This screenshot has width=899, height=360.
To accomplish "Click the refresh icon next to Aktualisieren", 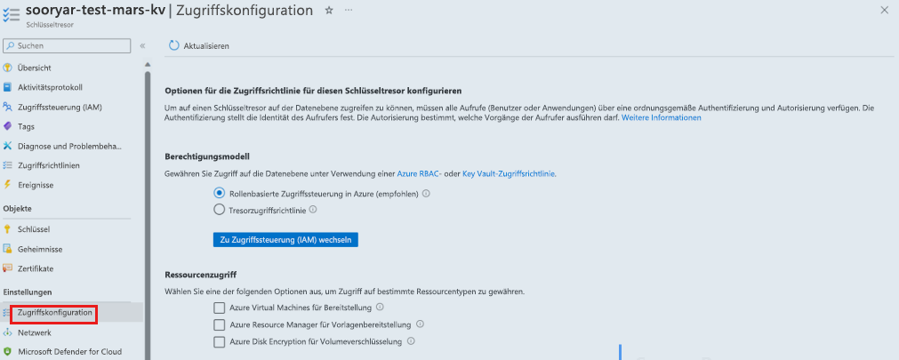I will [173, 46].
